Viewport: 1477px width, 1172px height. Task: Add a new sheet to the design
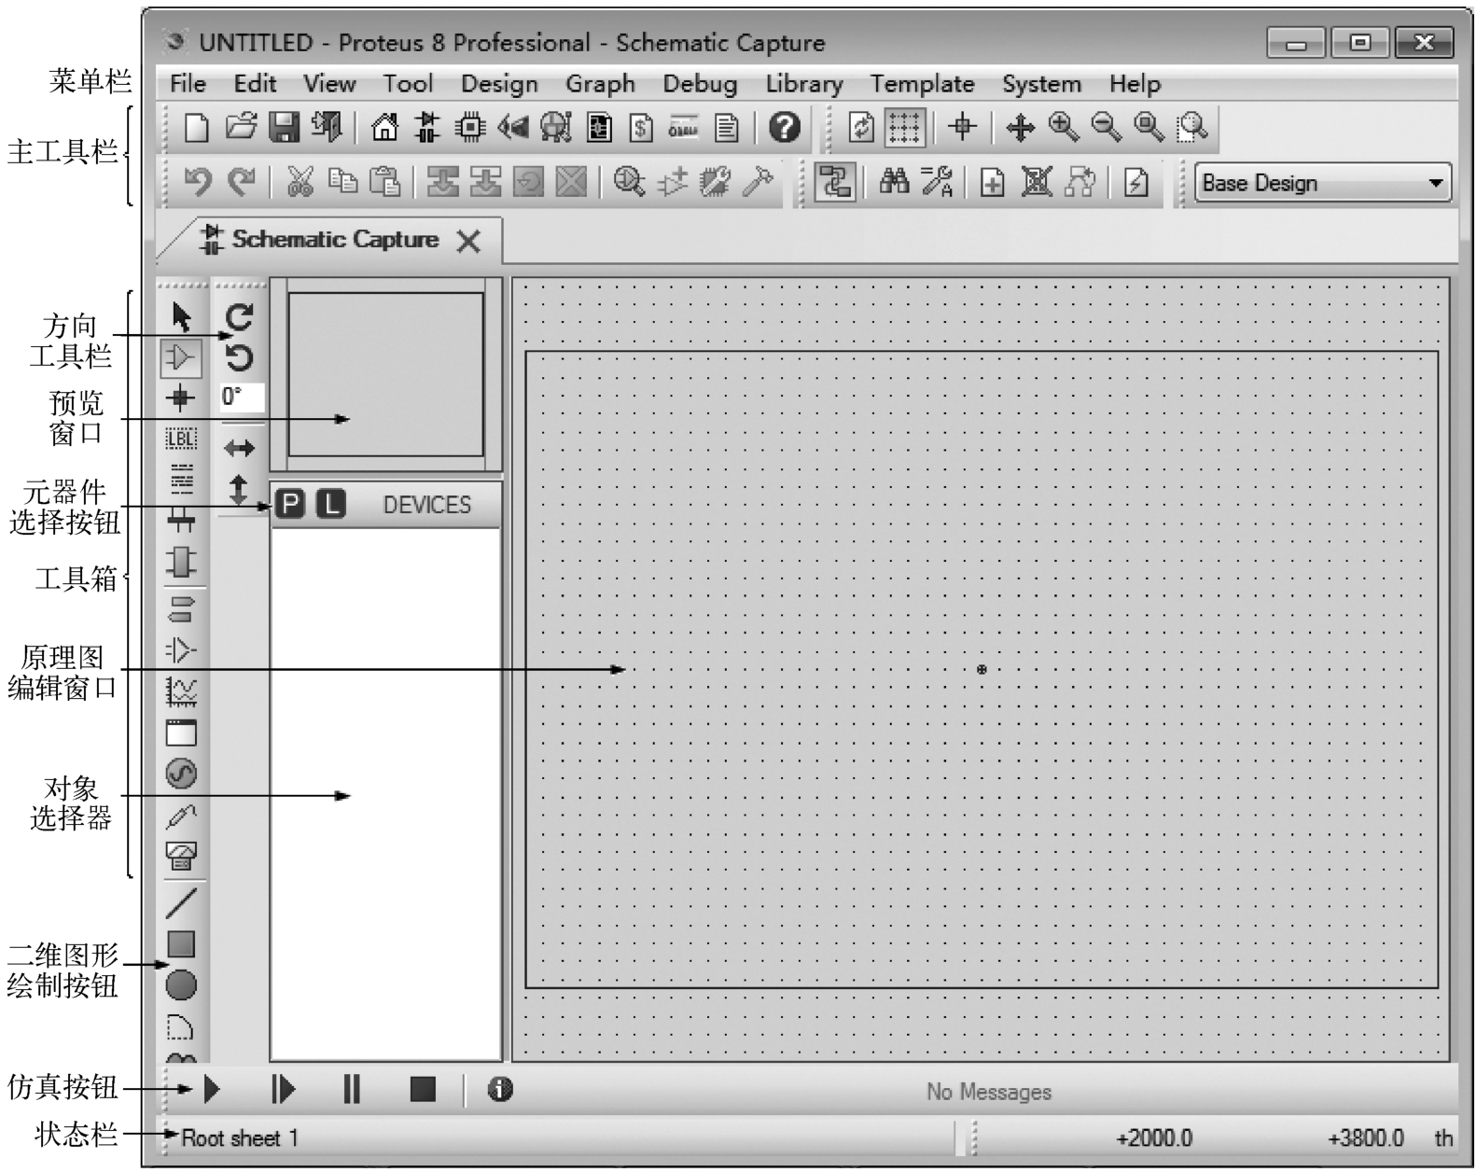pyautogui.click(x=992, y=183)
